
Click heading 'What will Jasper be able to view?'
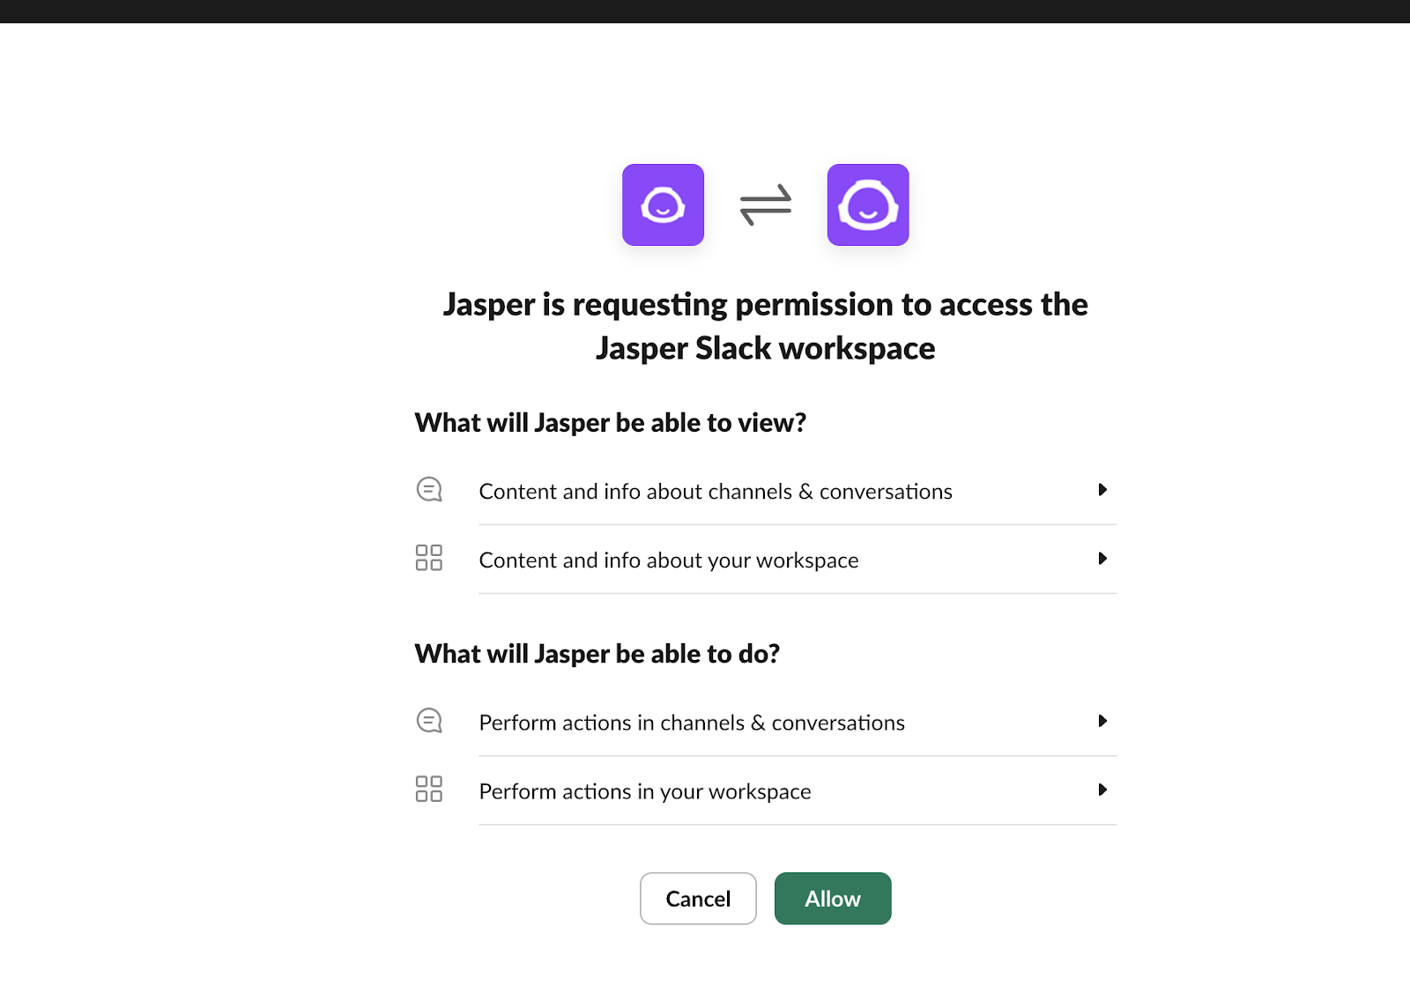click(x=611, y=423)
